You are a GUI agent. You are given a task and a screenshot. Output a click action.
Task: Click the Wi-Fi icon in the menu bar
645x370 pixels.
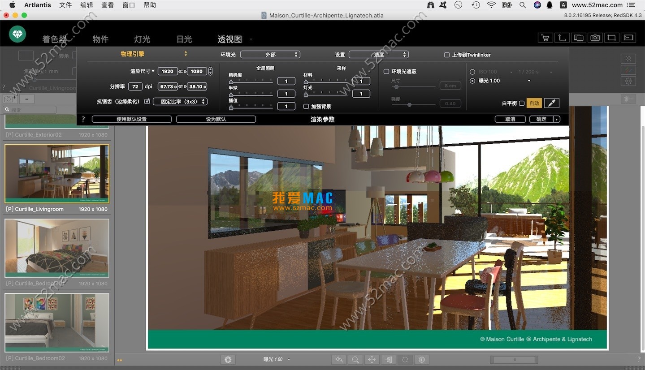coord(491,5)
